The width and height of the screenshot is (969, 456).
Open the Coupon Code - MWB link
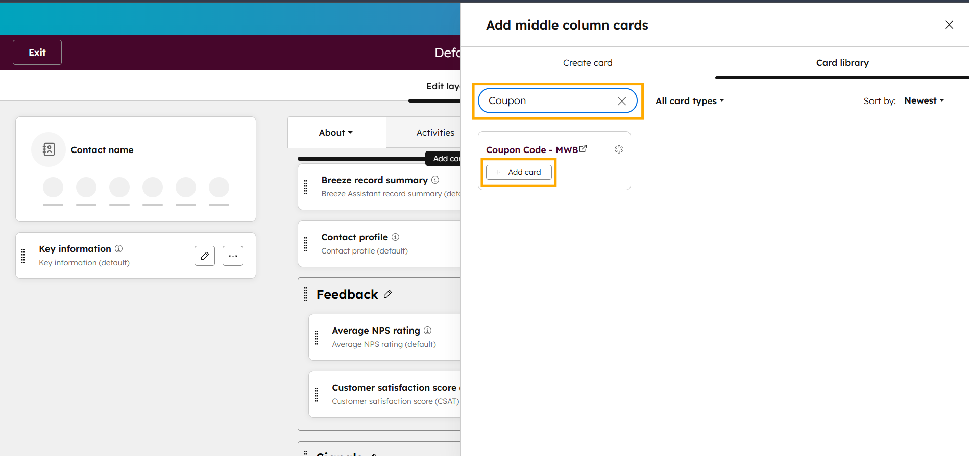coord(532,150)
